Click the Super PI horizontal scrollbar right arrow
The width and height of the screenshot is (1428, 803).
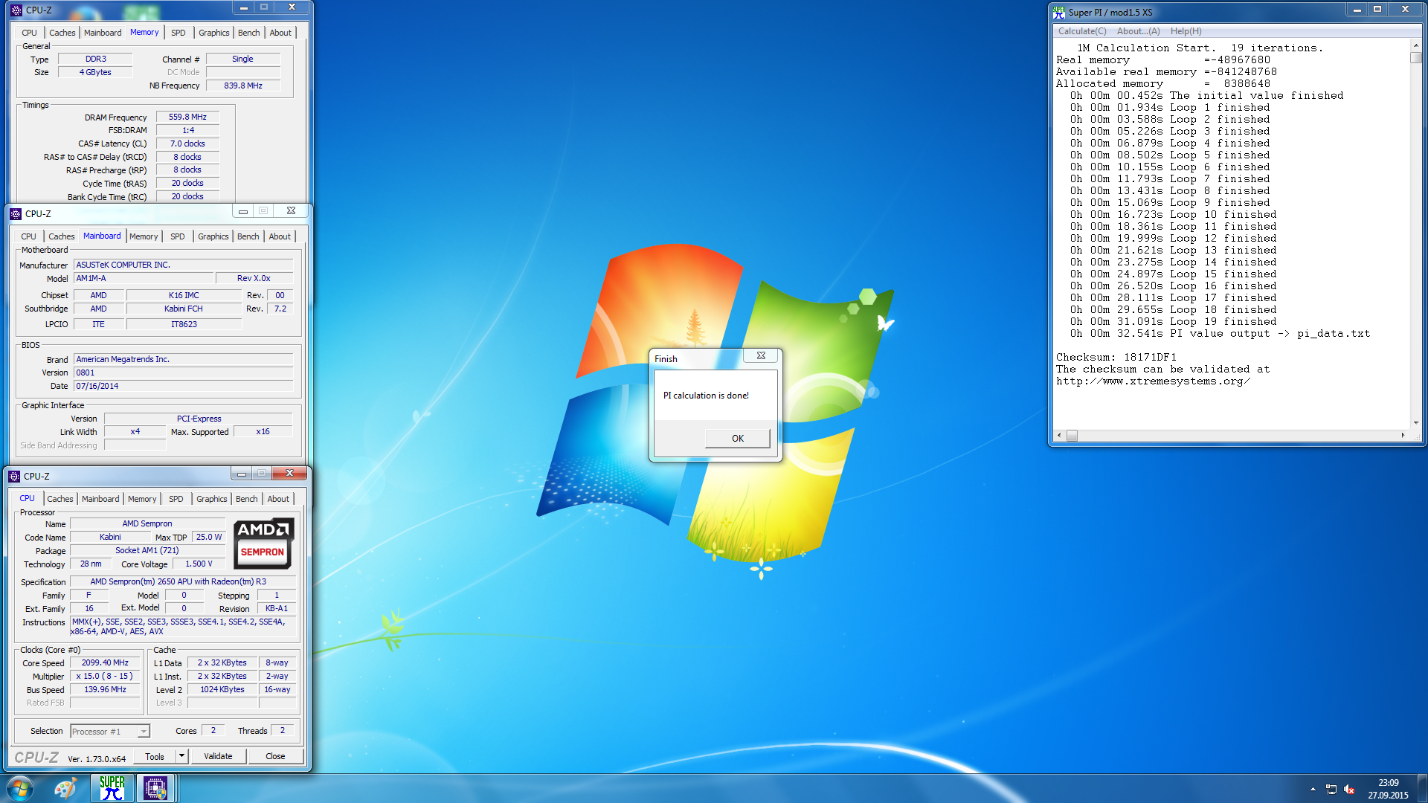(1403, 435)
